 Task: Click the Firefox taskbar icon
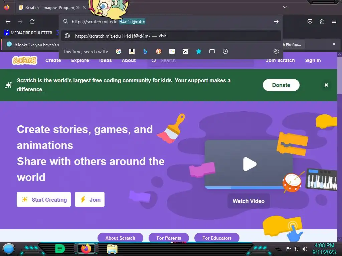click(x=86, y=249)
